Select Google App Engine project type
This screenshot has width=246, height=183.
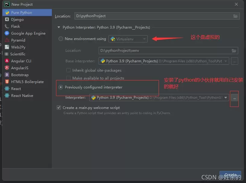(x=27, y=33)
